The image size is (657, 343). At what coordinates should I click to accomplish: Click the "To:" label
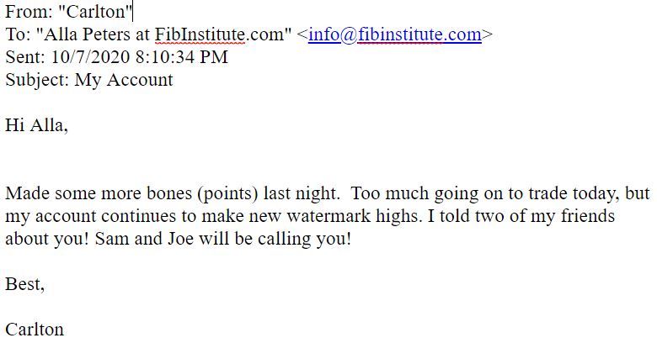coord(18,34)
